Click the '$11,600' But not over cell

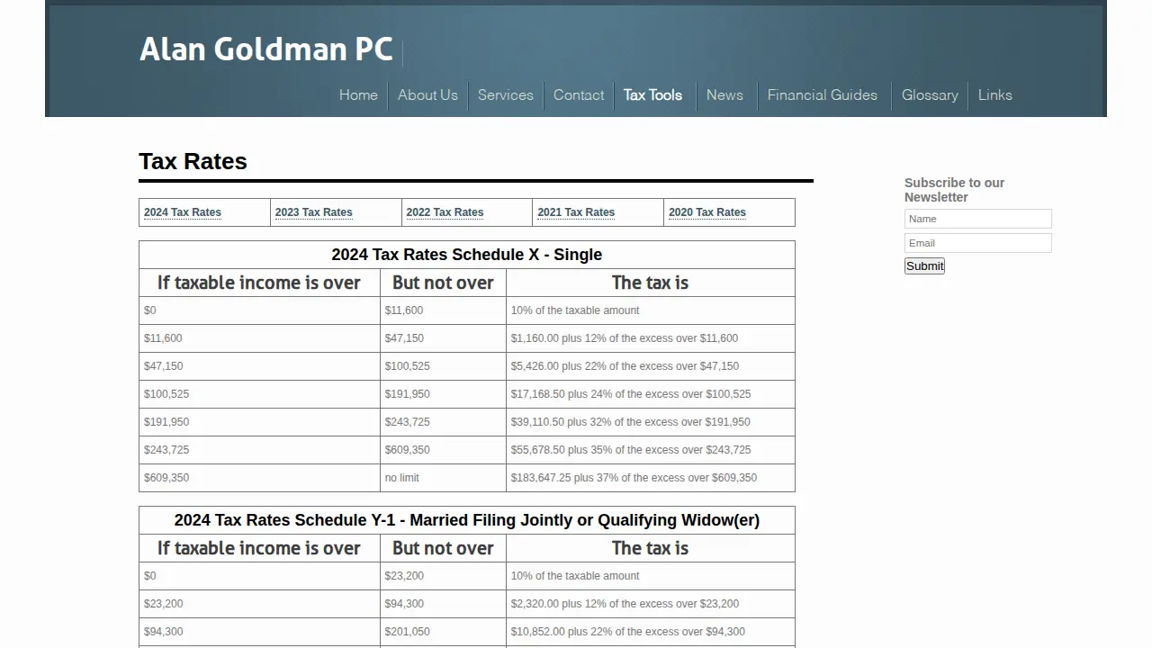pyautogui.click(x=443, y=310)
